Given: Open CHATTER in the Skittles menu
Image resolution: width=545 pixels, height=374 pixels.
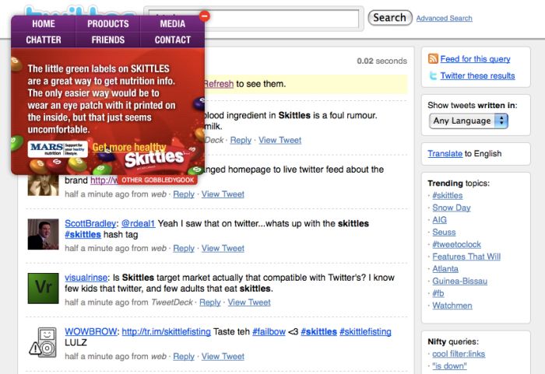Looking at the screenshot, I should pos(44,40).
